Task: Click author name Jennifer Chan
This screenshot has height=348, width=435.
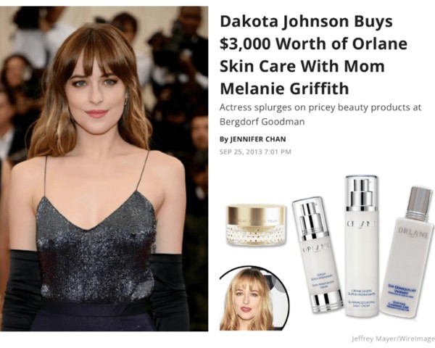Action: pos(257,139)
